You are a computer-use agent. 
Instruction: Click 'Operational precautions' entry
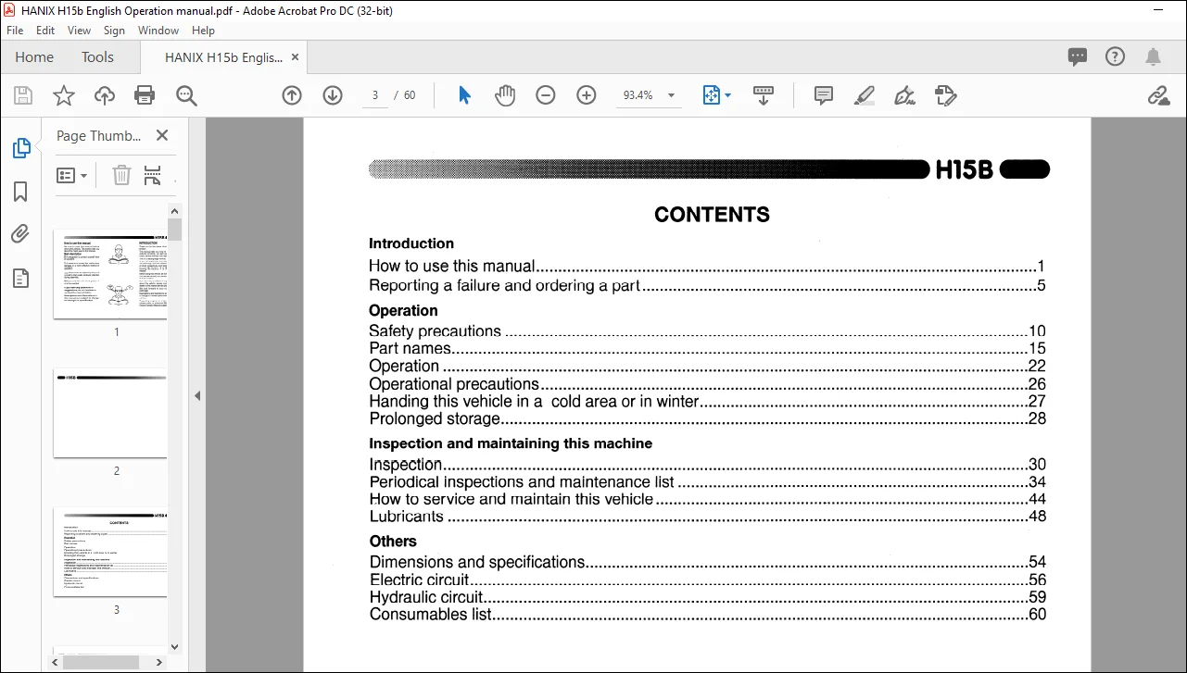[454, 383]
